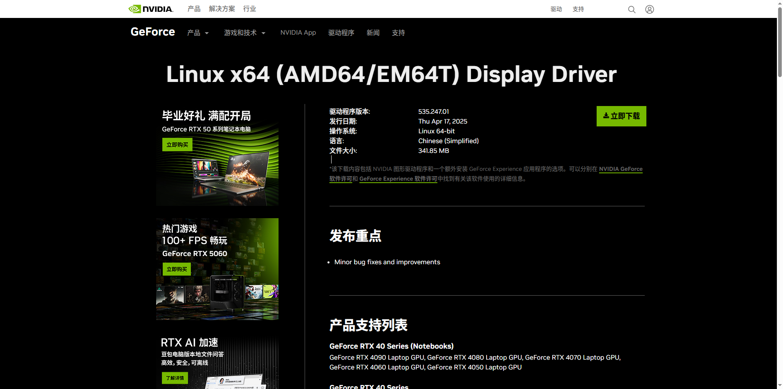Viewport: 783px width, 389px height.
Task: Click 驱动 in the top-right header
Action: (x=556, y=9)
